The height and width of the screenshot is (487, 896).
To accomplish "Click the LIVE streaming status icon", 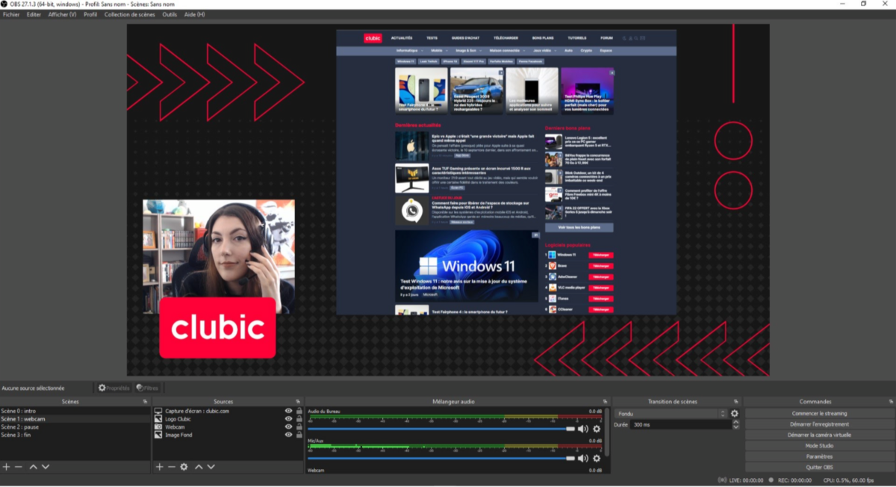I will [722, 480].
